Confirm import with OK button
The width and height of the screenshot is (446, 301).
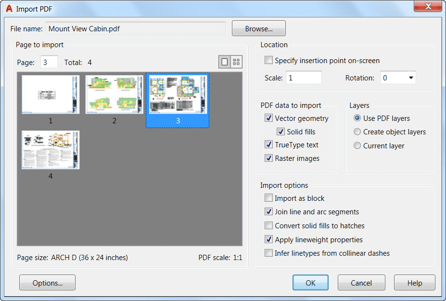pos(310,283)
